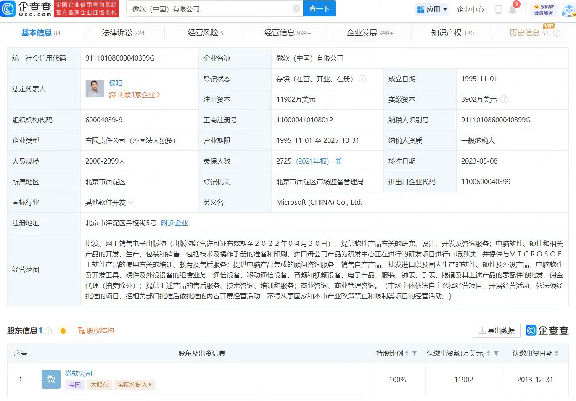
Task: Click the orange bell alert by 股东信息
Action: point(63,331)
